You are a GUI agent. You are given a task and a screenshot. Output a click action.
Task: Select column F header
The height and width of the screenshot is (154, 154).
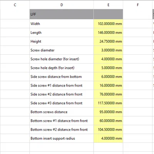(x=138, y=5)
